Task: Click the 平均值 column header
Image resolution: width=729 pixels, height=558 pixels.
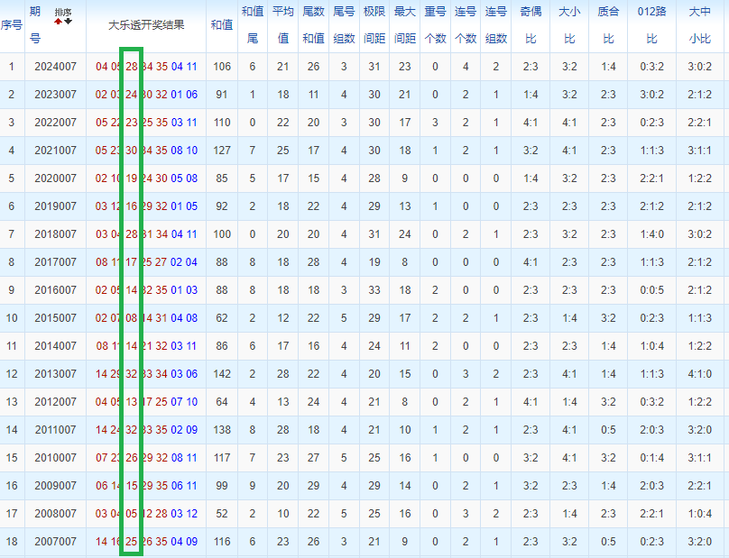Action: pyautogui.click(x=283, y=25)
